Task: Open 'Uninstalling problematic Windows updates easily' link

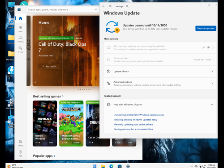Action: tap(139, 115)
